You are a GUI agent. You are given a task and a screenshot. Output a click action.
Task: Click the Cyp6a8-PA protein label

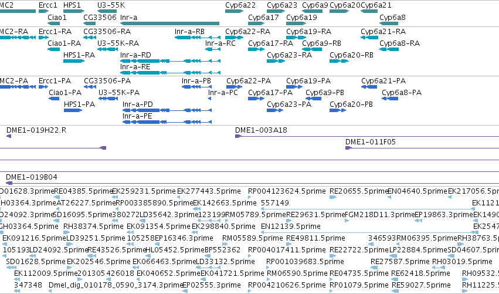[x=402, y=93]
